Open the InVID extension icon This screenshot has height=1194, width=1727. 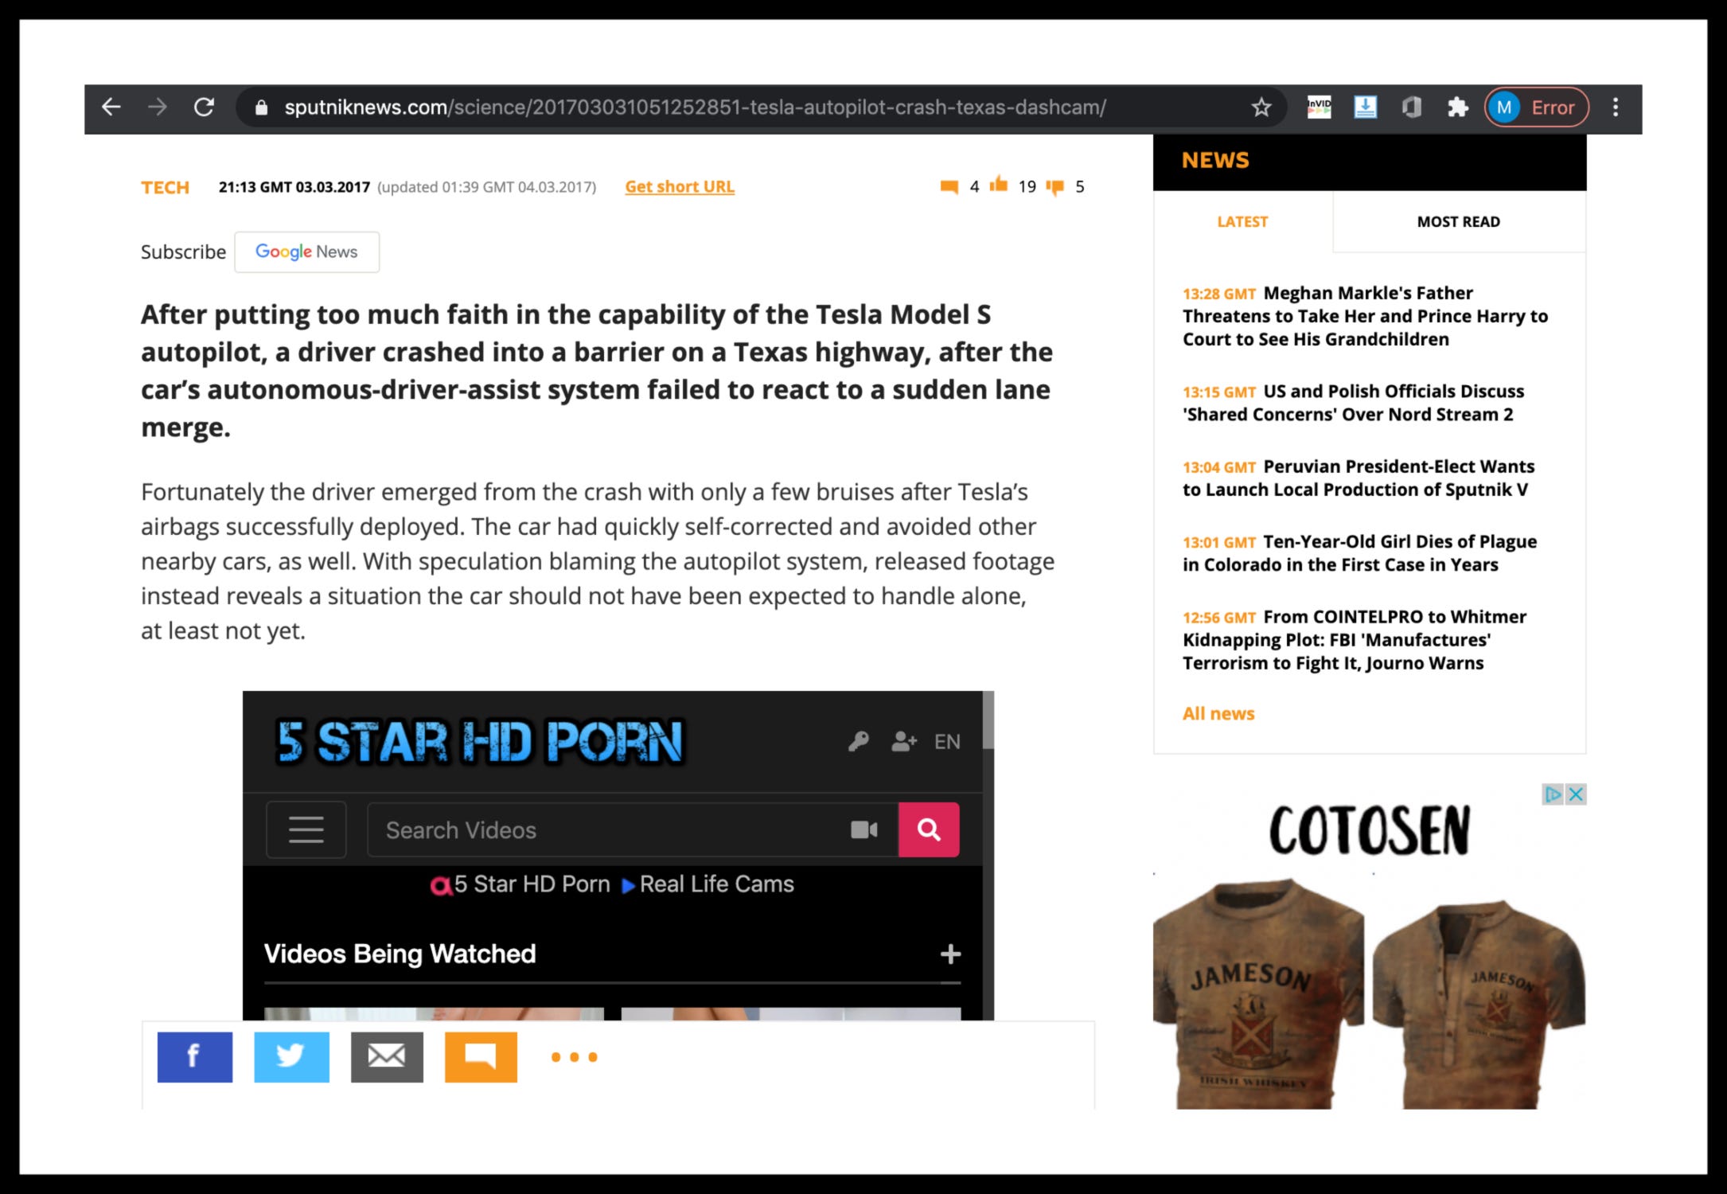click(1319, 107)
